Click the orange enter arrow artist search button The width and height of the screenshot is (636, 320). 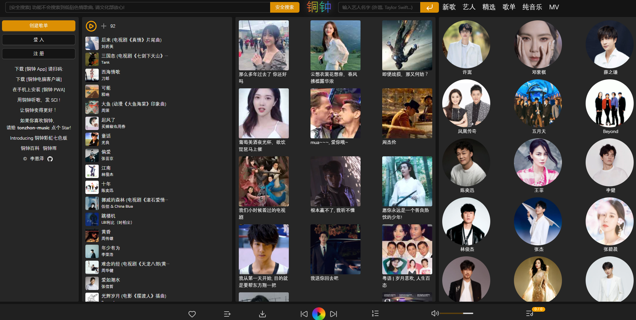pos(429,7)
